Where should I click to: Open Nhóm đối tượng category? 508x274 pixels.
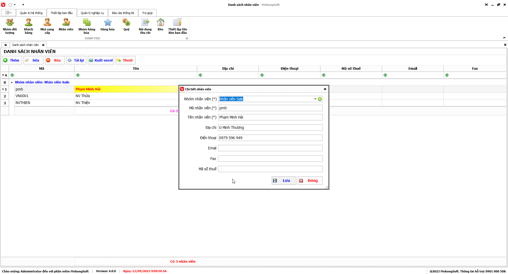10,26
